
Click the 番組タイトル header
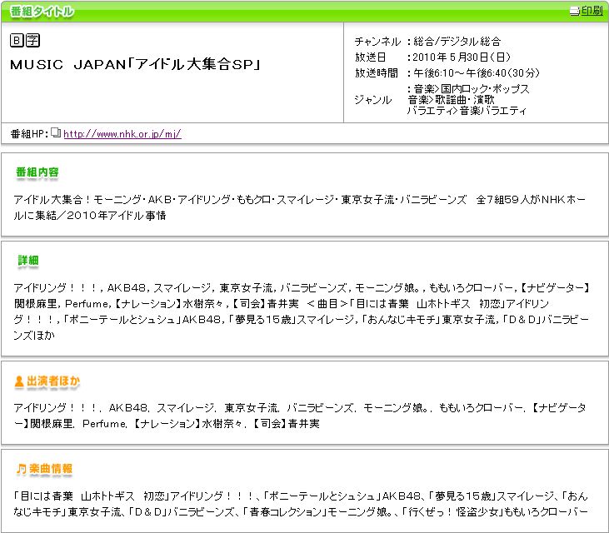click(x=42, y=12)
